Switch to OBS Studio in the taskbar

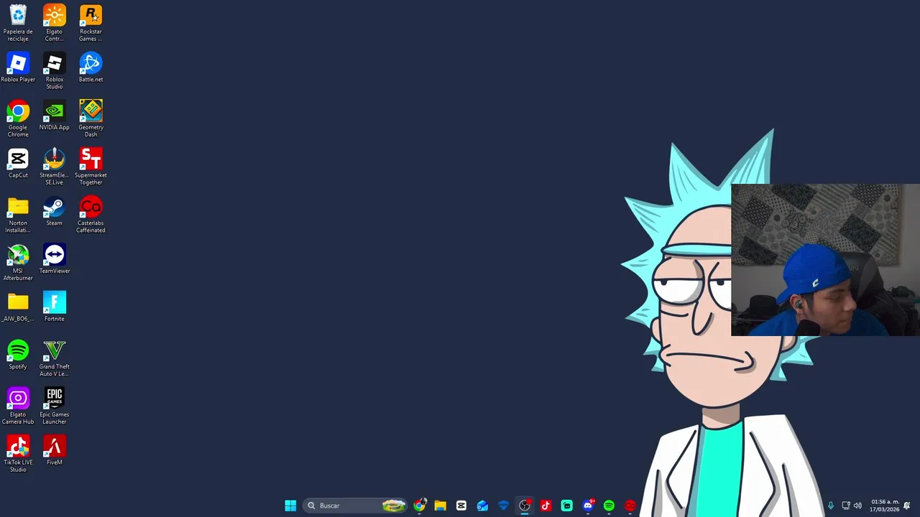click(525, 506)
